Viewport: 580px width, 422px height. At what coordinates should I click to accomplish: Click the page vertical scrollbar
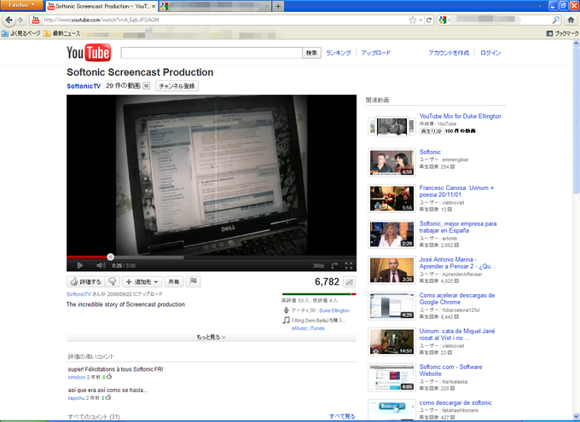click(577, 119)
